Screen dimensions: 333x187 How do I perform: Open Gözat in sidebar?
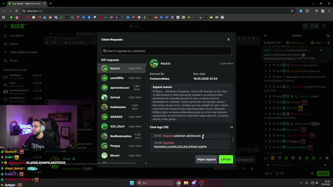(x=14, y=44)
